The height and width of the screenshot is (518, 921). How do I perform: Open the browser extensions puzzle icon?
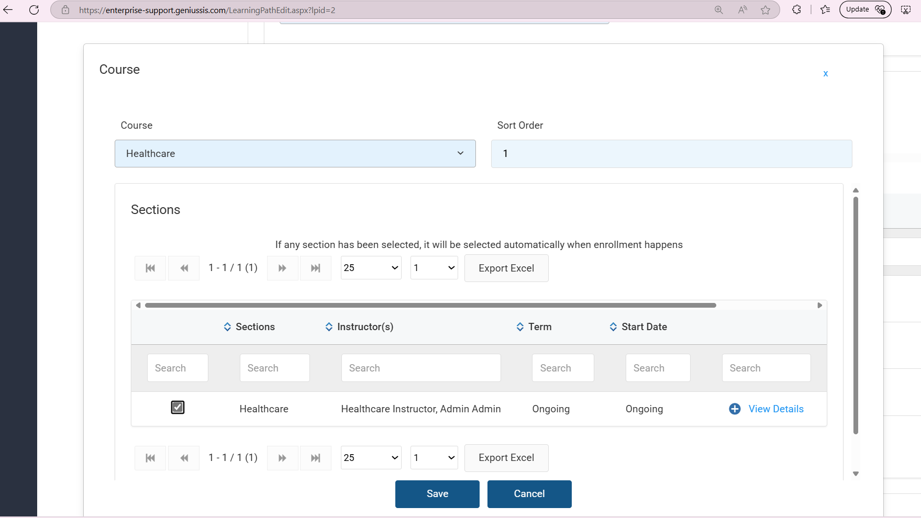click(796, 10)
